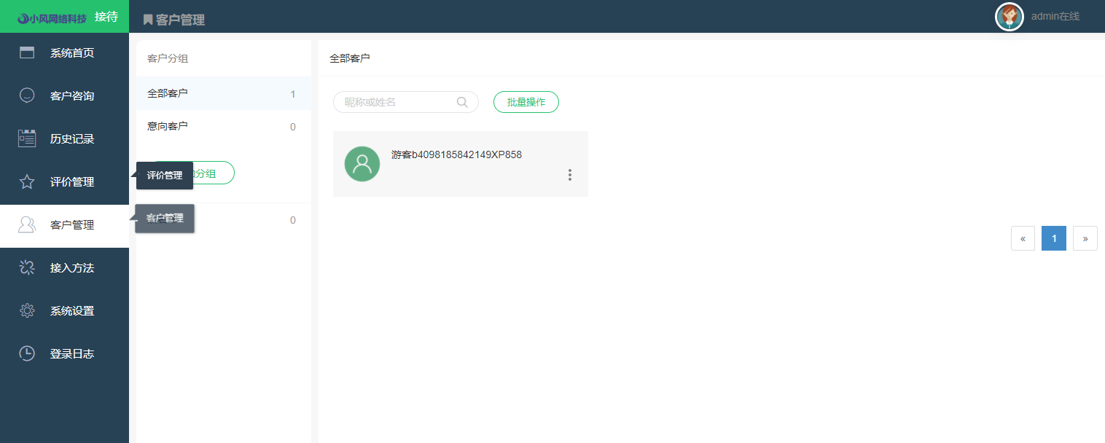The image size is (1105, 443).
Task: Click the 系统首页 window icon in sidebar
Action: tap(27, 52)
